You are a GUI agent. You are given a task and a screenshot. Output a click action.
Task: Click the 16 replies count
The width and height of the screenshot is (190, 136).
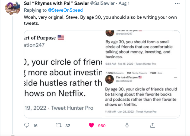point(35,126)
